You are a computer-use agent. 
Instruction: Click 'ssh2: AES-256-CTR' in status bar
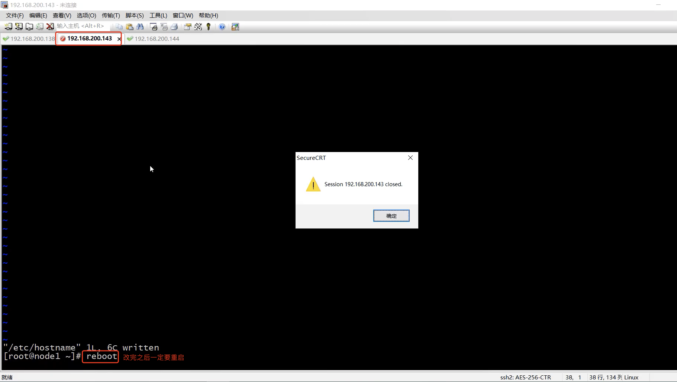(x=526, y=377)
